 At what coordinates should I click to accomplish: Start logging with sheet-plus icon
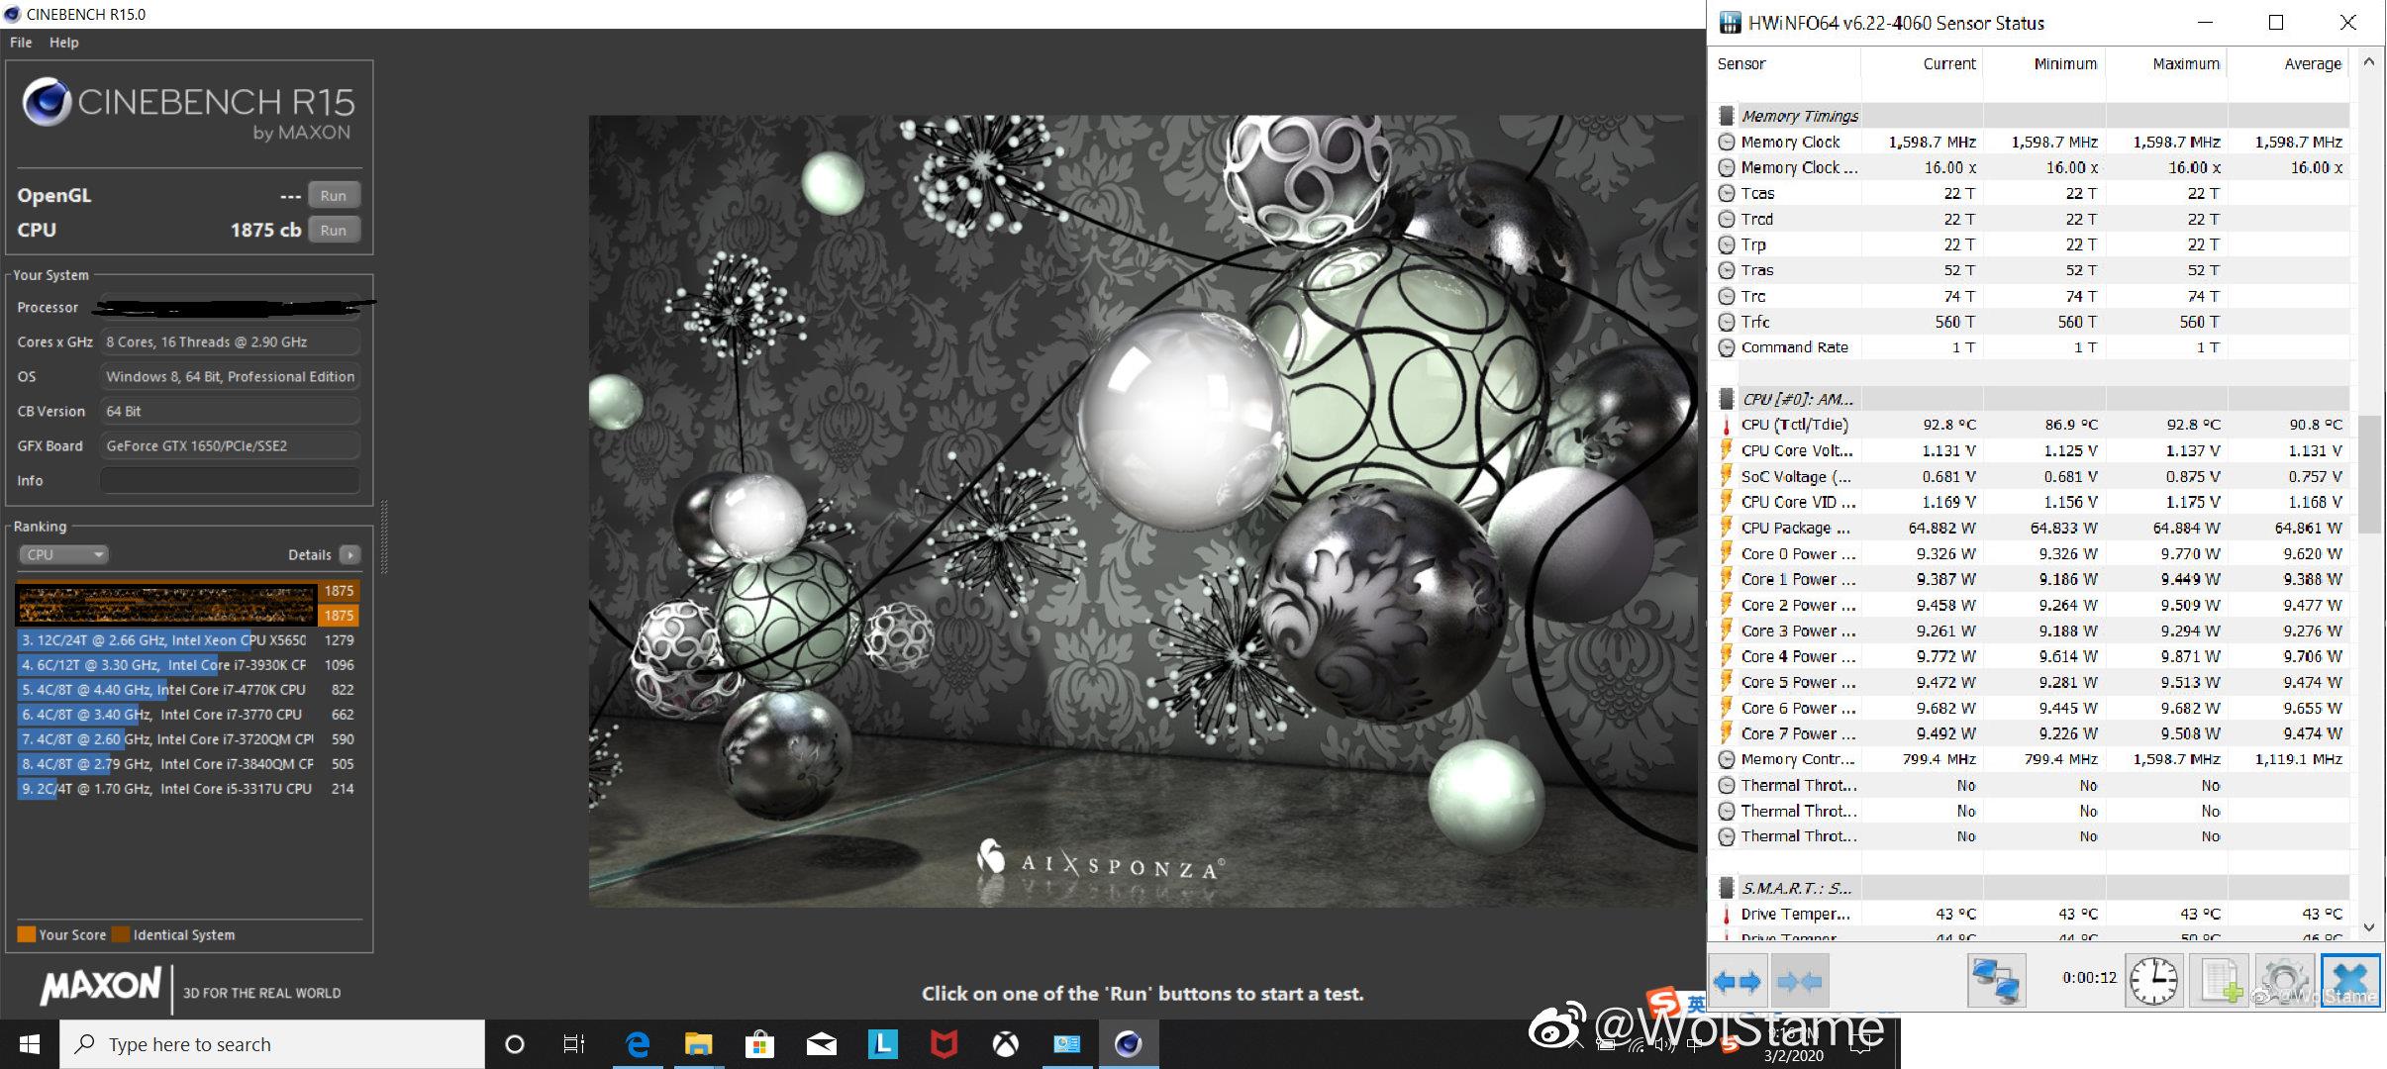click(x=2220, y=981)
